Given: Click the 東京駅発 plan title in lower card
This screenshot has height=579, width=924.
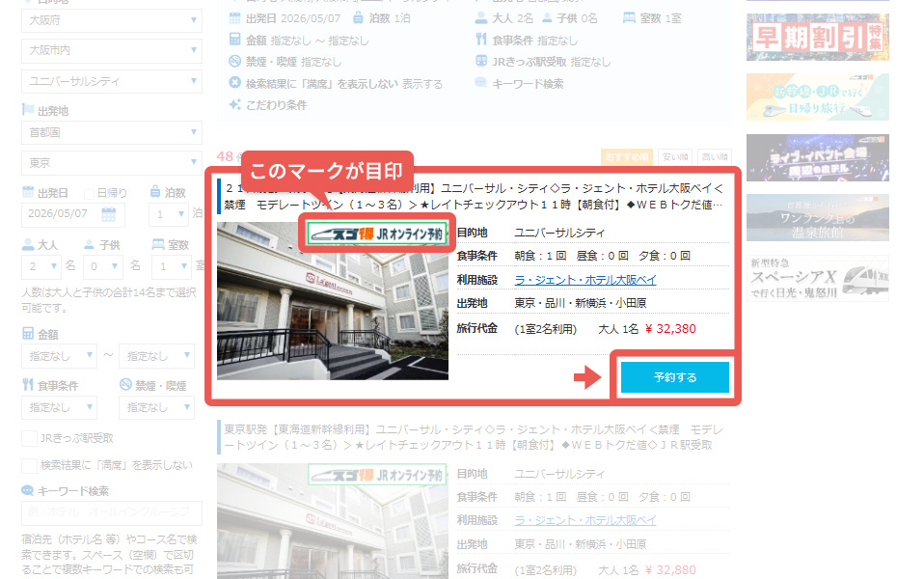Looking at the screenshot, I should pos(474,437).
